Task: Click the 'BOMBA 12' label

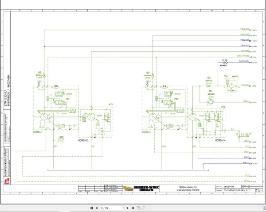Action: tap(83, 140)
